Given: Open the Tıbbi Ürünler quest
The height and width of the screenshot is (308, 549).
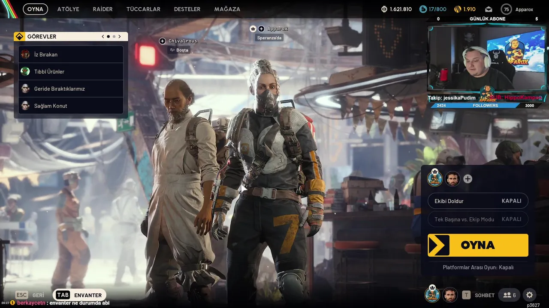Looking at the screenshot, I should 71,71.
